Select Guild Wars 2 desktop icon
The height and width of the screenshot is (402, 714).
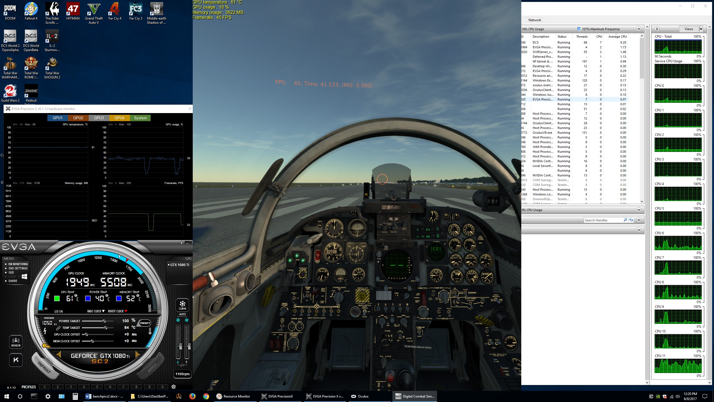tap(10, 93)
